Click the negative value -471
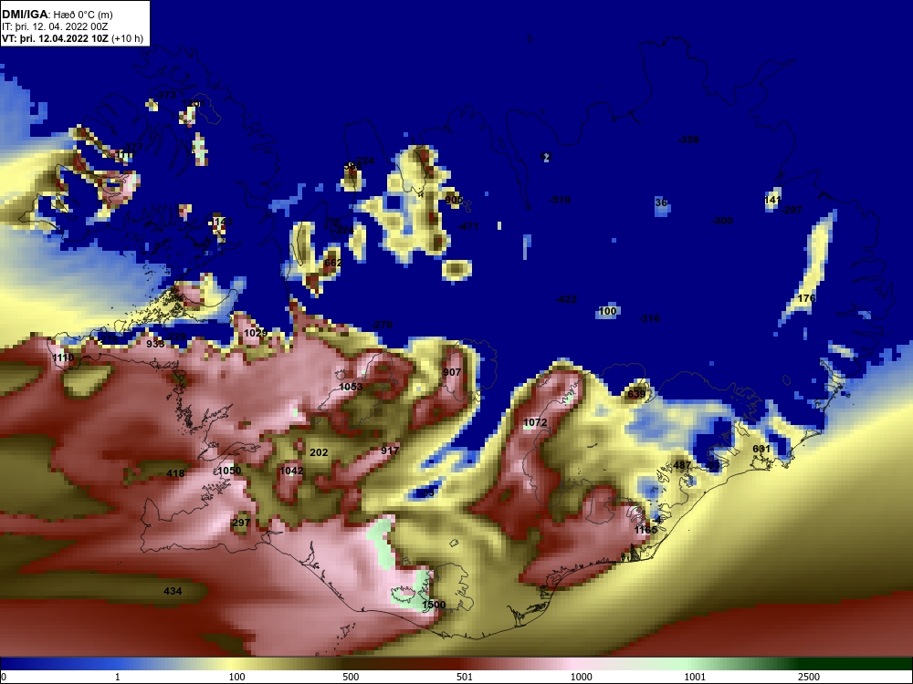913x684 pixels. 468,226
